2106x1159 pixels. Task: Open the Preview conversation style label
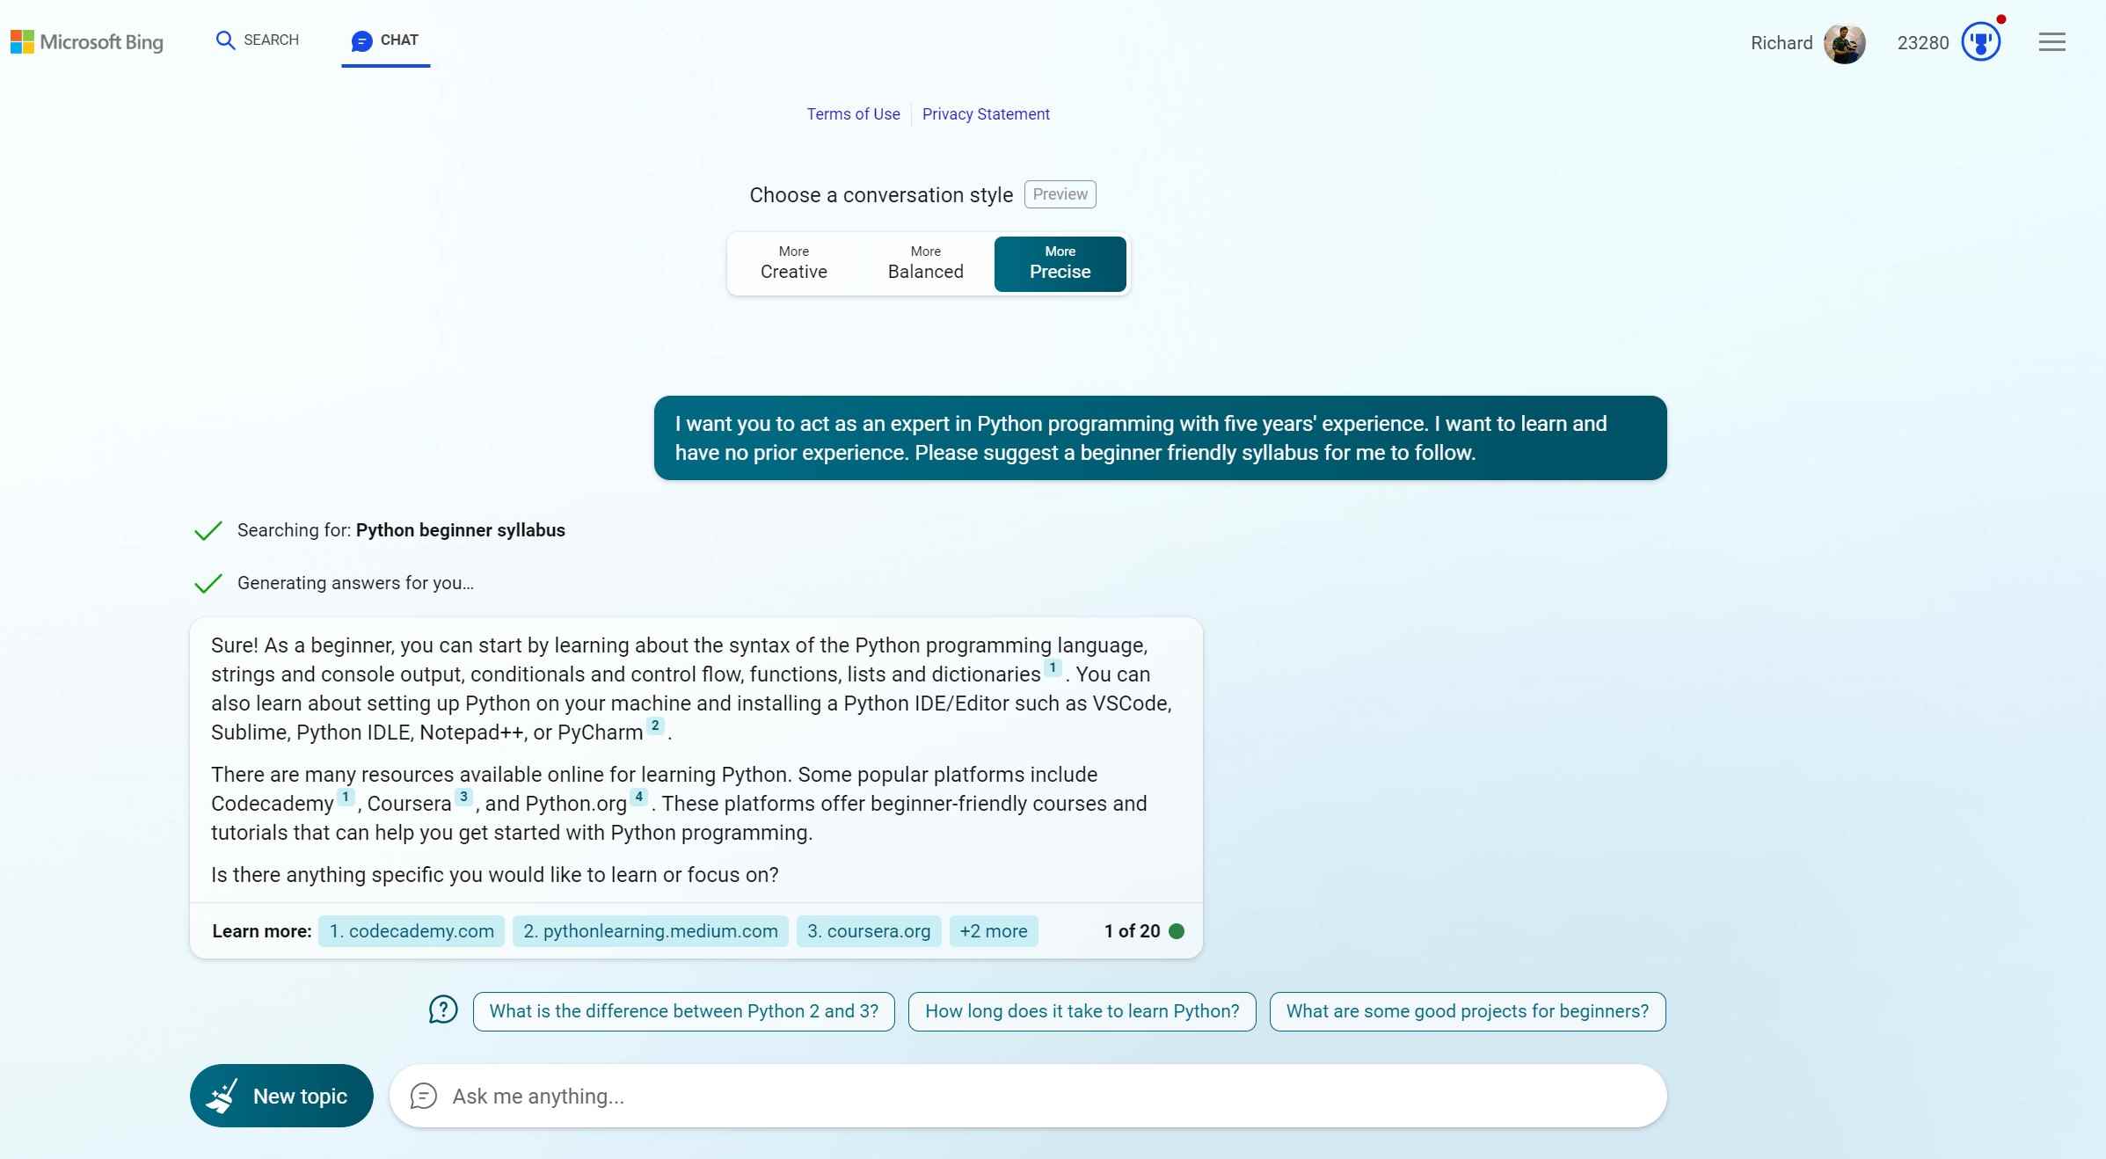[1059, 194]
